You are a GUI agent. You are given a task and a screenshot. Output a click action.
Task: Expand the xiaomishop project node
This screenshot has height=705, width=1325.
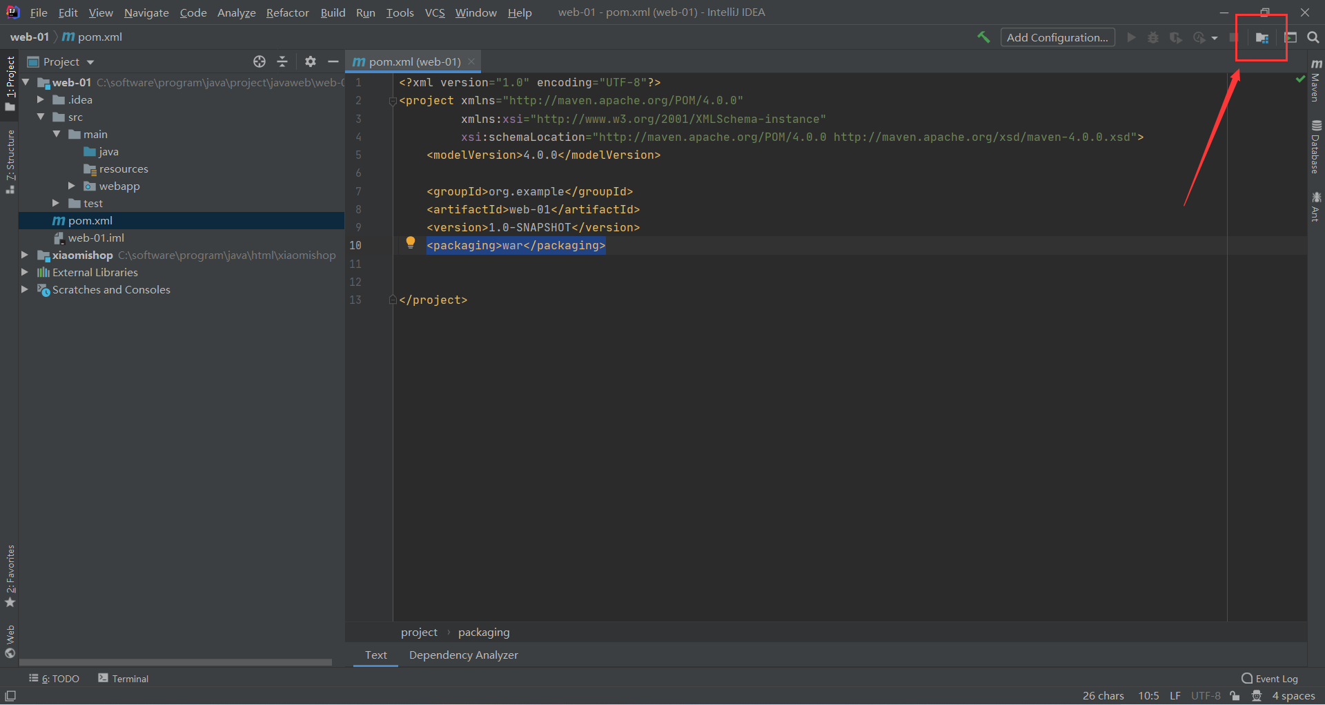tap(25, 255)
